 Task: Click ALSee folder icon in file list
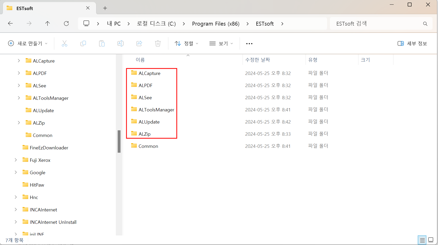point(134,97)
